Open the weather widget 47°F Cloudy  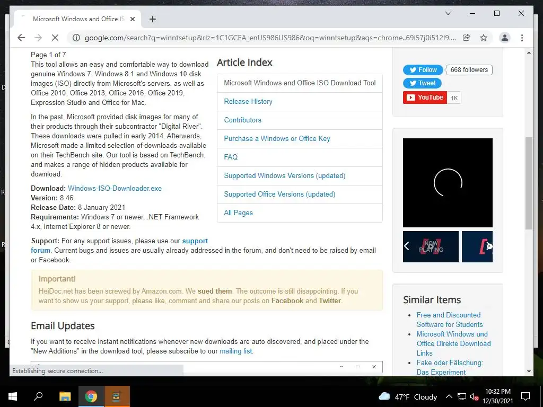[x=408, y=396]
